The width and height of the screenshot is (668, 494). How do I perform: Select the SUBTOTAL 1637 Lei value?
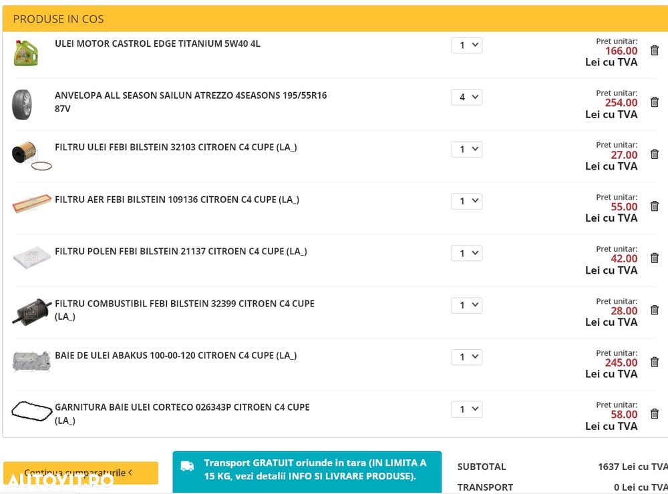point(633,467)
